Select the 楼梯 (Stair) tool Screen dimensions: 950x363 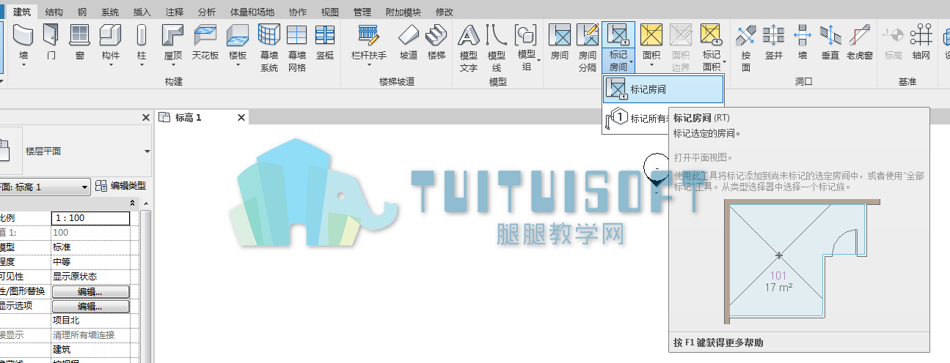(x=436, y=42)
